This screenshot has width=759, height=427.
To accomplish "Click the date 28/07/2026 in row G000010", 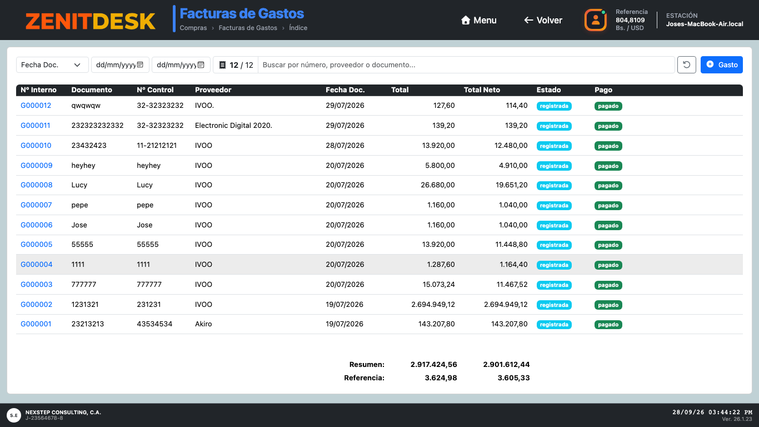I will 345,146.
